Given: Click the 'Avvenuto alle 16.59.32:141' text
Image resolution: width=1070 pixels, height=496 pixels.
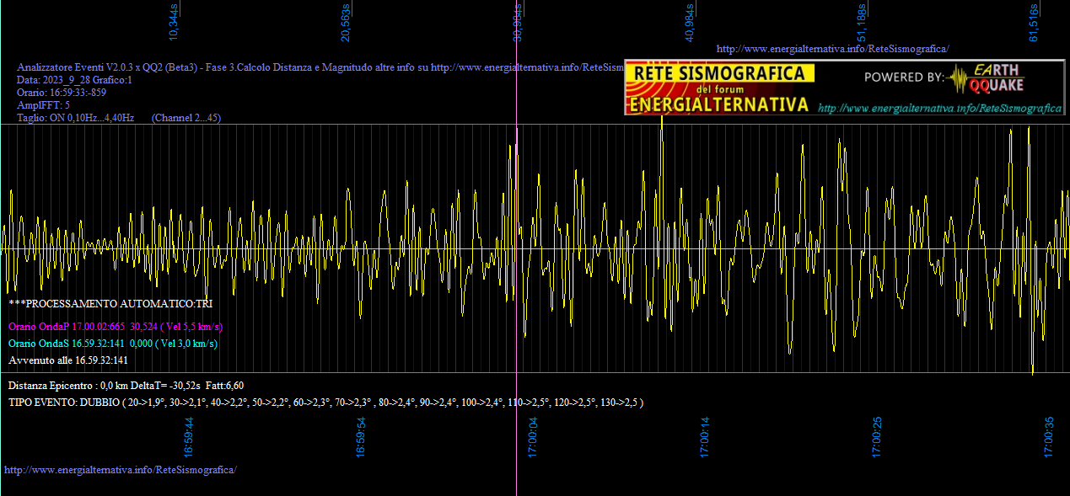Looking at the screenshot, I should [68, 360].
